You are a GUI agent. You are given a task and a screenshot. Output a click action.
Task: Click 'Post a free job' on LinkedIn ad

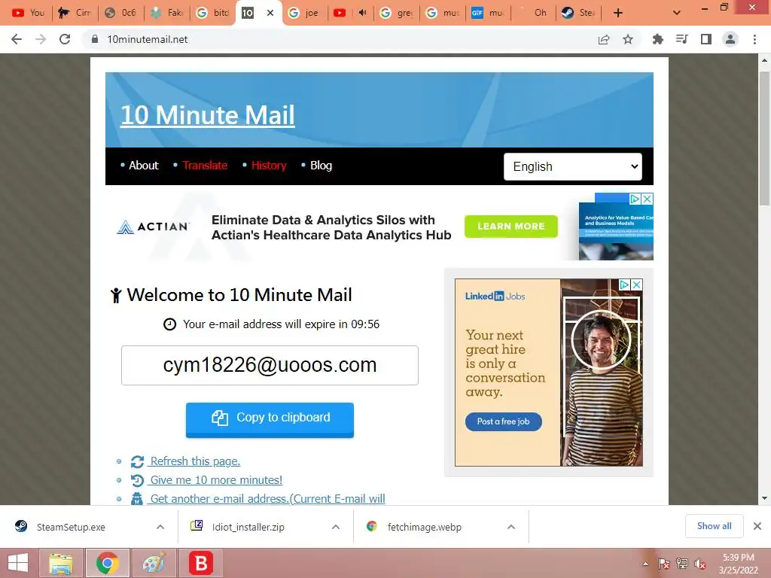point(504,421)
